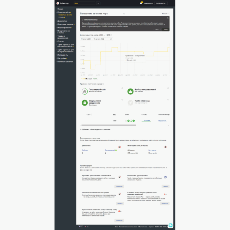The height and width of the screenshot is (230, 230).
Task: Click the 'Подключить' link in the table
Action: click(162, 121)
